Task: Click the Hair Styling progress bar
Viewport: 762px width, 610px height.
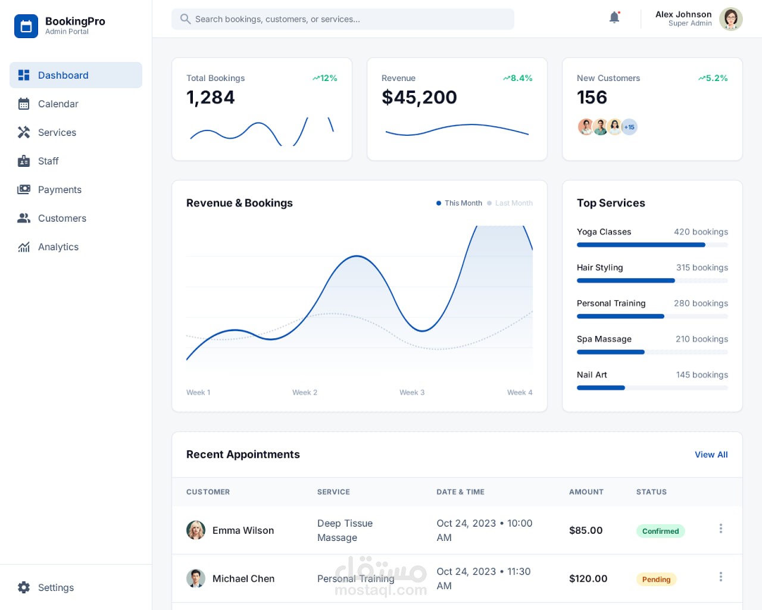Action: pyautogui.click(x=652, y=281)
